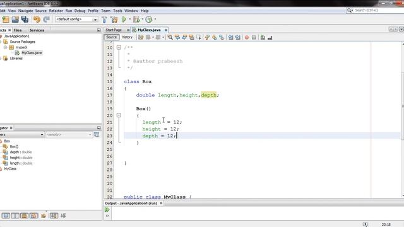404x227 pixels.
Task: Click the Toggle Bookmark icon
Action: [x=222, y=37]
